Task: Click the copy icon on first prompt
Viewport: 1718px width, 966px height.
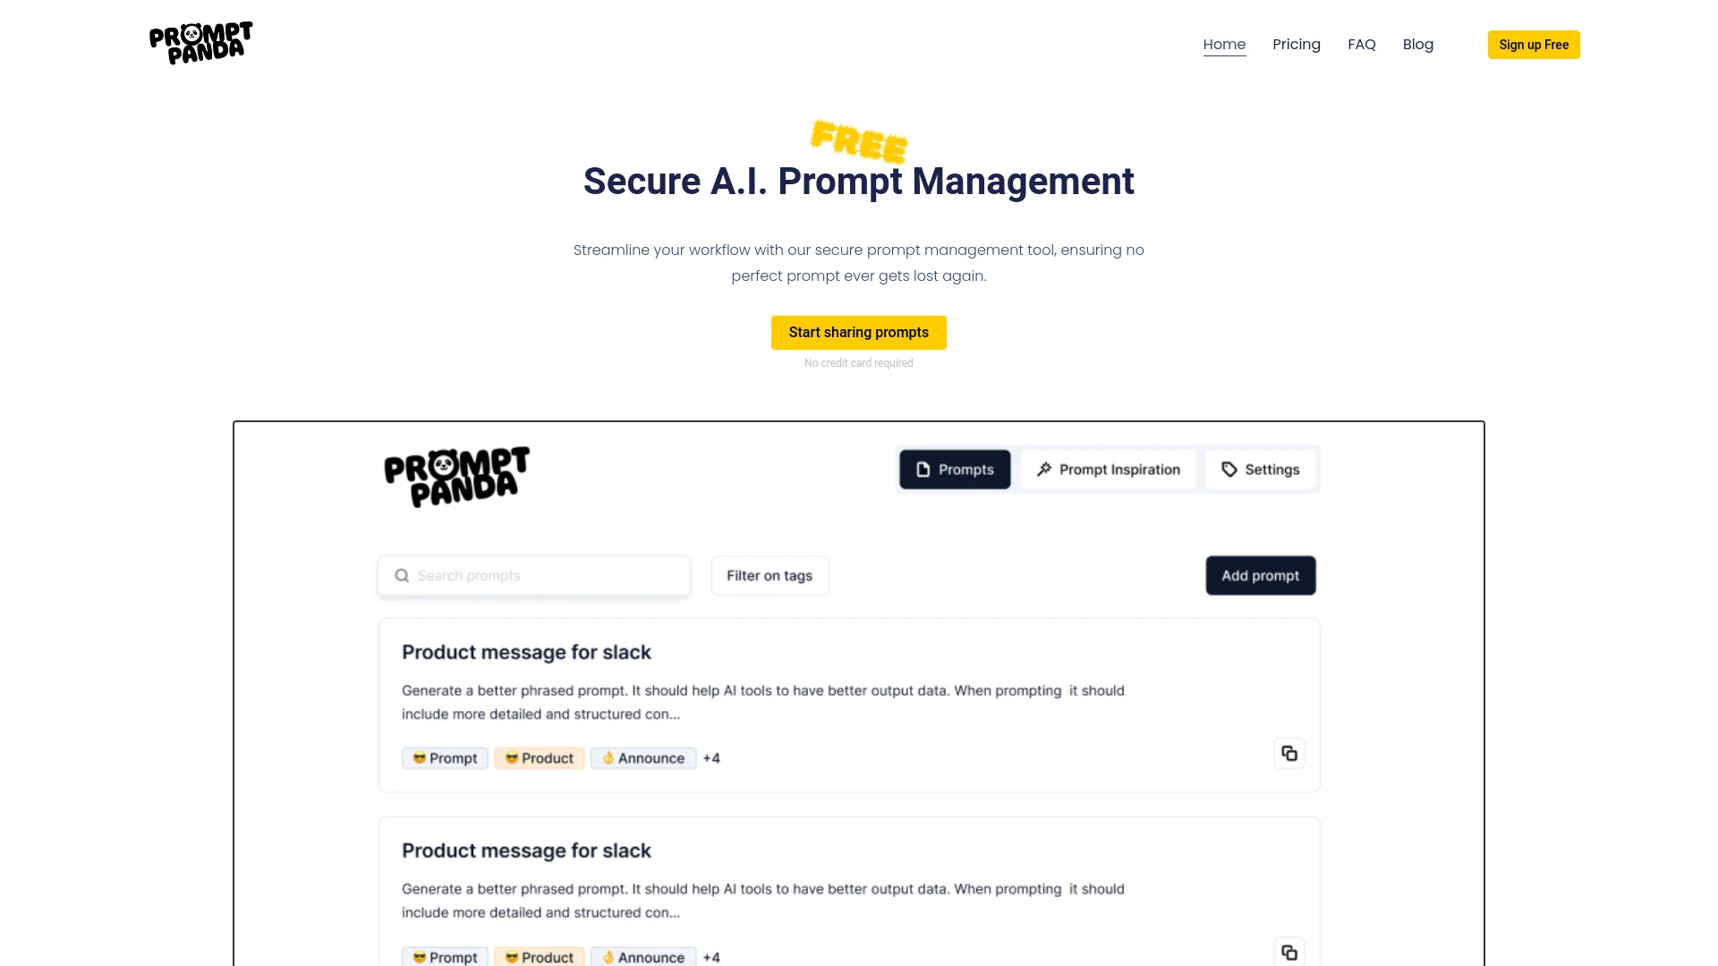Action: [x=1288, y=752]
